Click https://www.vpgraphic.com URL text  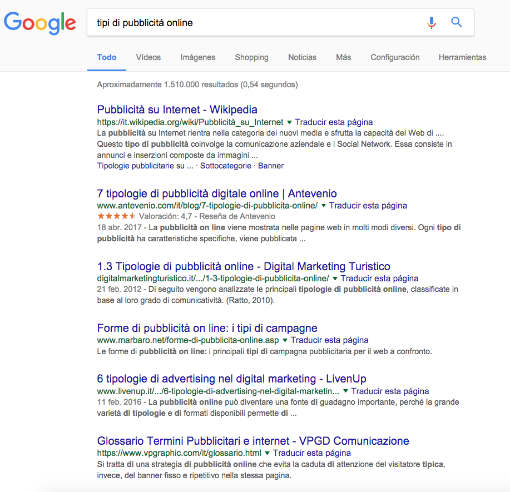[179, 453]
